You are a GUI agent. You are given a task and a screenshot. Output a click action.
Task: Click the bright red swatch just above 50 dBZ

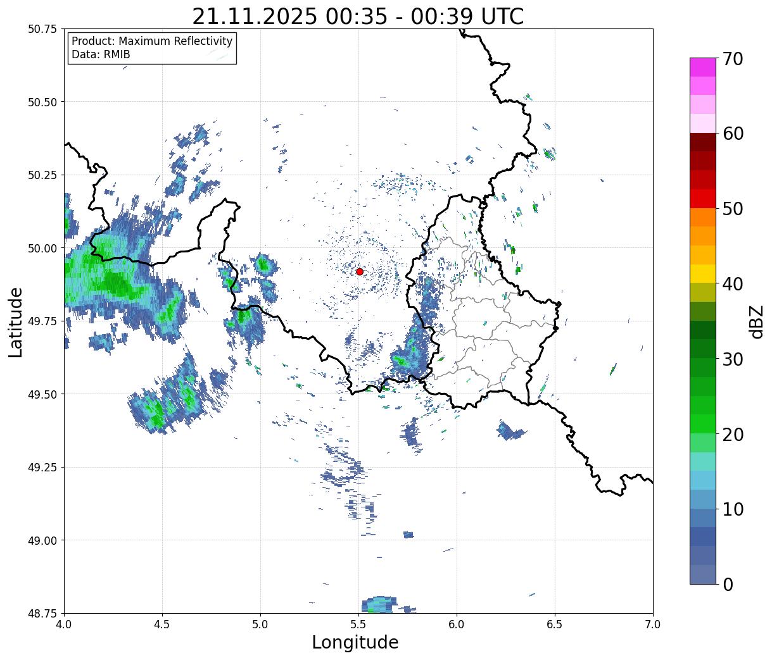tap(703, 198)
